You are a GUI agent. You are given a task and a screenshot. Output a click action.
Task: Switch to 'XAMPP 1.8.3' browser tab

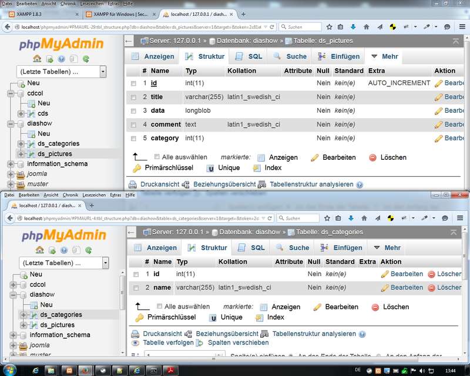36,14
